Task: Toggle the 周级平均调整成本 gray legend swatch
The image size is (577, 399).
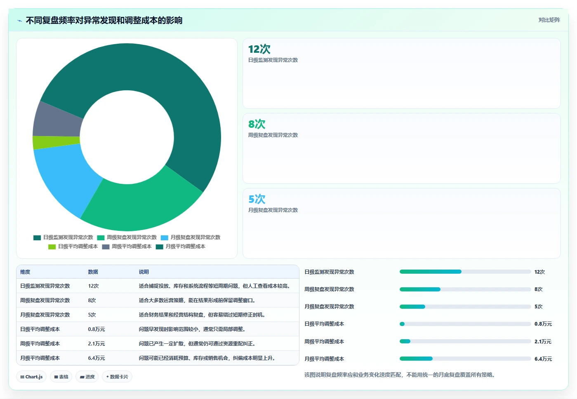Action: [x=106, y=246]
